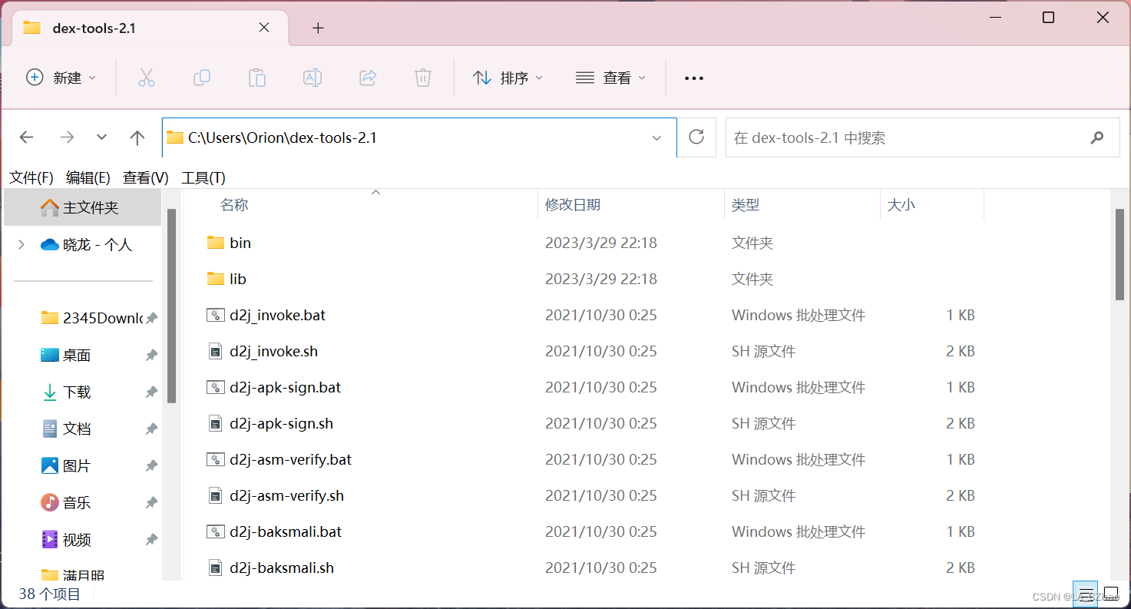Click the address bar path field
This screenshot has height=609, width=1131.
(419, 137)
